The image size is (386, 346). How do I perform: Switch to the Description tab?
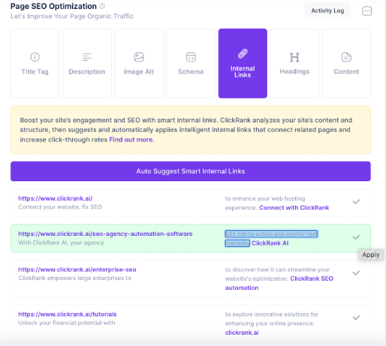click(x=87, y=63)
